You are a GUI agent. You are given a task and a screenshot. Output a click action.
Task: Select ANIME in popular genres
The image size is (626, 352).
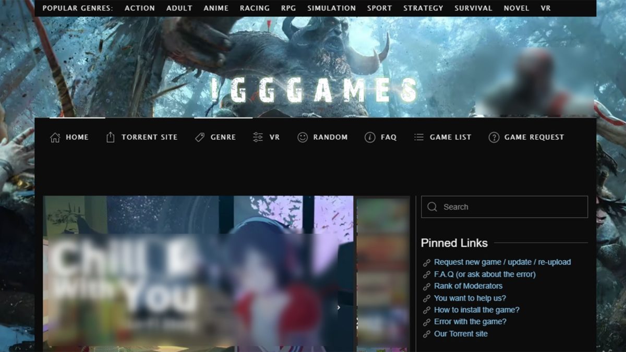point(216,8)
